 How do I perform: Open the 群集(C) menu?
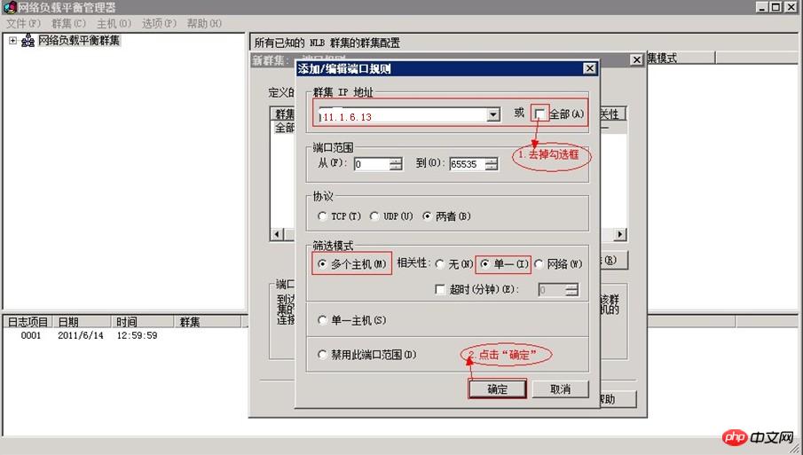(x=68, y=24)
